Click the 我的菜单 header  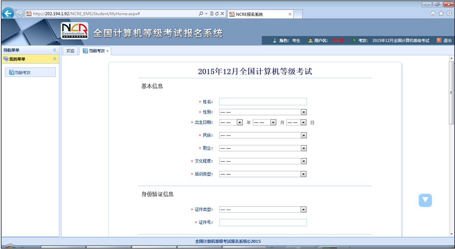(x=30, y=59)
